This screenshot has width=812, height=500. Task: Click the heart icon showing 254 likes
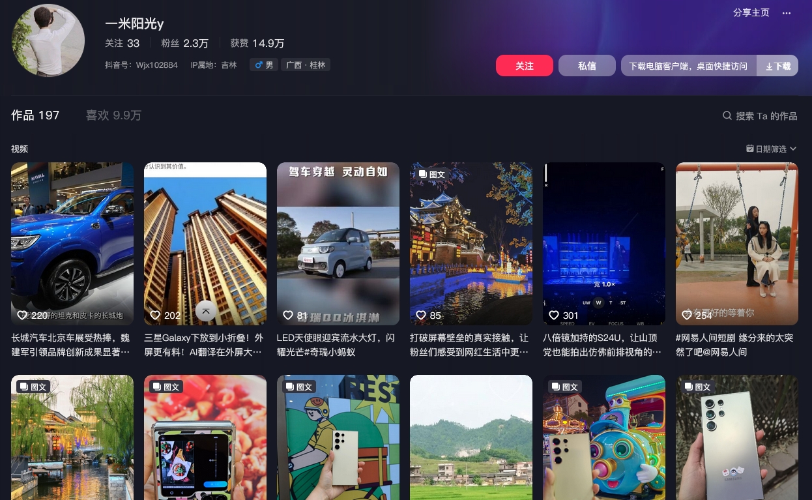pyautogui.click(x=687, y=315)
